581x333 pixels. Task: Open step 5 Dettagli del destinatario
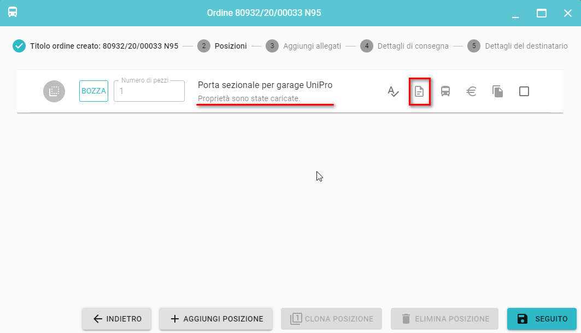518,46
